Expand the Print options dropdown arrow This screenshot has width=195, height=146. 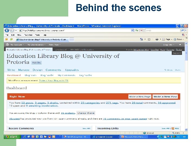point(160,39)
